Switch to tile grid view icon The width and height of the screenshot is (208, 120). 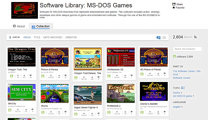(x=158, y=38)
